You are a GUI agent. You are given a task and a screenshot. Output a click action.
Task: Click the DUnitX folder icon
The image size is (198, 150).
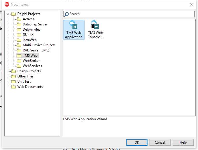click(19, 35)
